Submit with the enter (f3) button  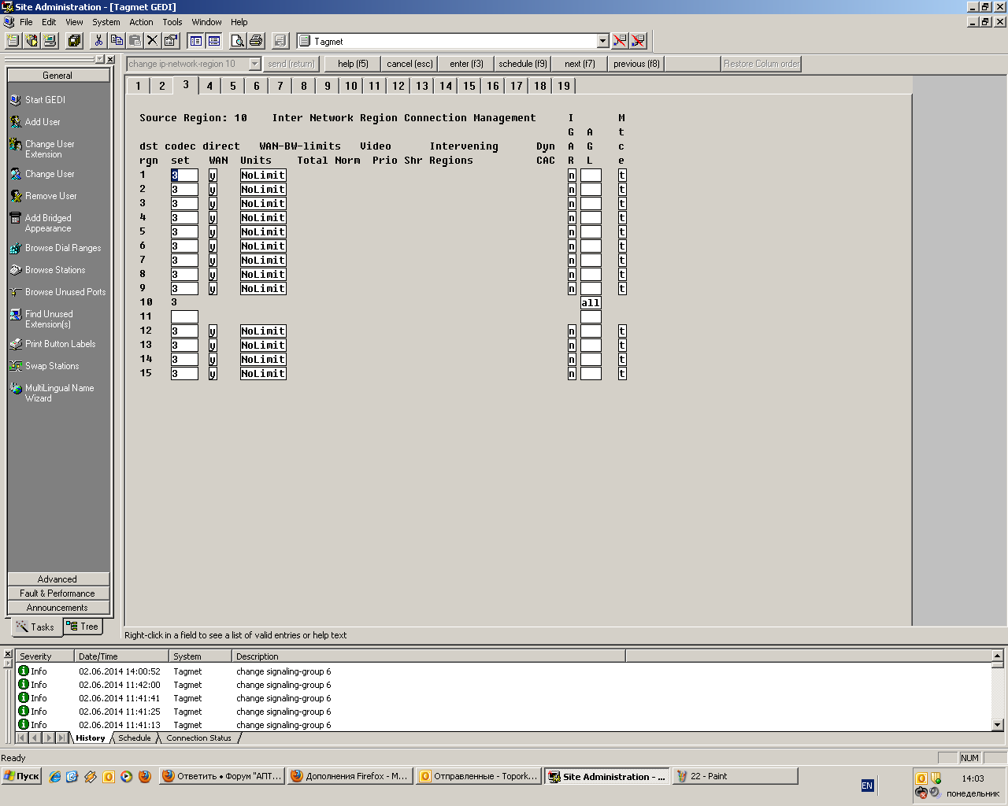point(466,64)
